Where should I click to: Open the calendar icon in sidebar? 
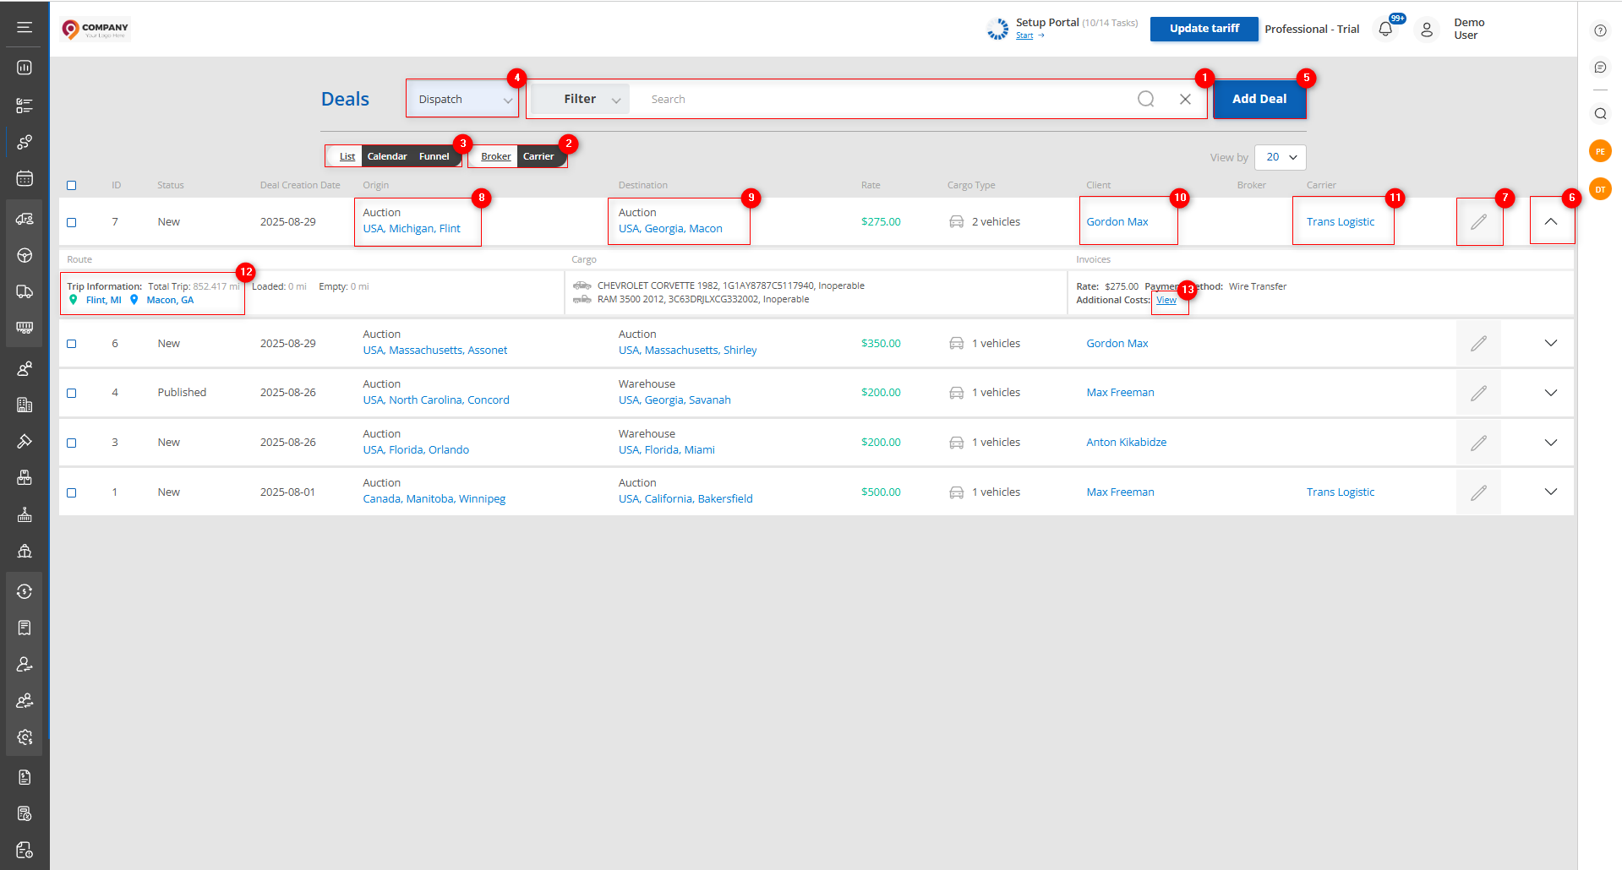tap(25, 178)
